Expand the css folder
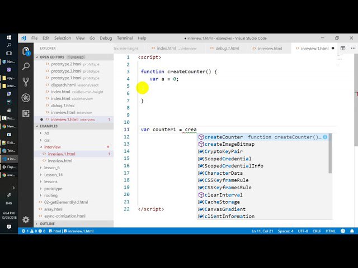358x268 pixels. [x=47, y=140]
